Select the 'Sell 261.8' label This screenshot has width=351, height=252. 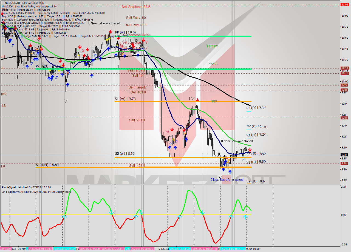pyautogui.click(x=137, y=120)
